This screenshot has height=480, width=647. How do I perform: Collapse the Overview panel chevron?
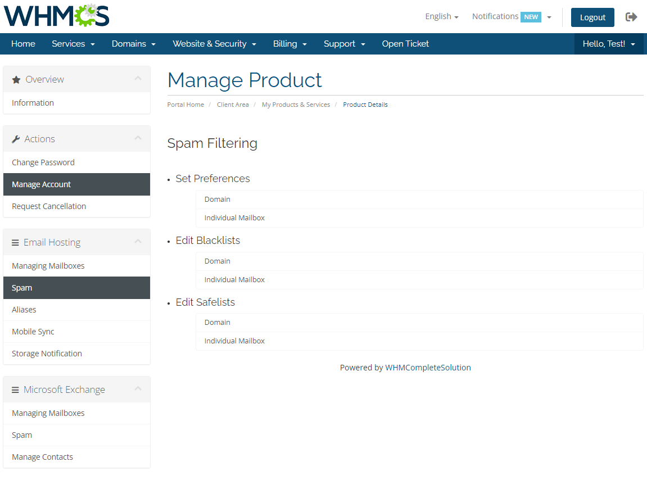pos(138,79)
